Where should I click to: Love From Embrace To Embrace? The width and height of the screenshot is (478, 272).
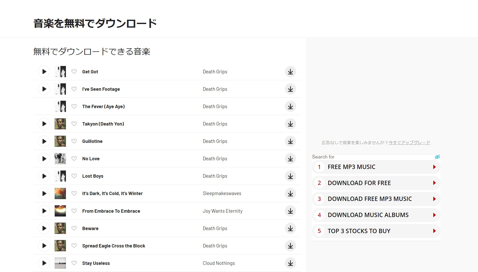[74, 211]
